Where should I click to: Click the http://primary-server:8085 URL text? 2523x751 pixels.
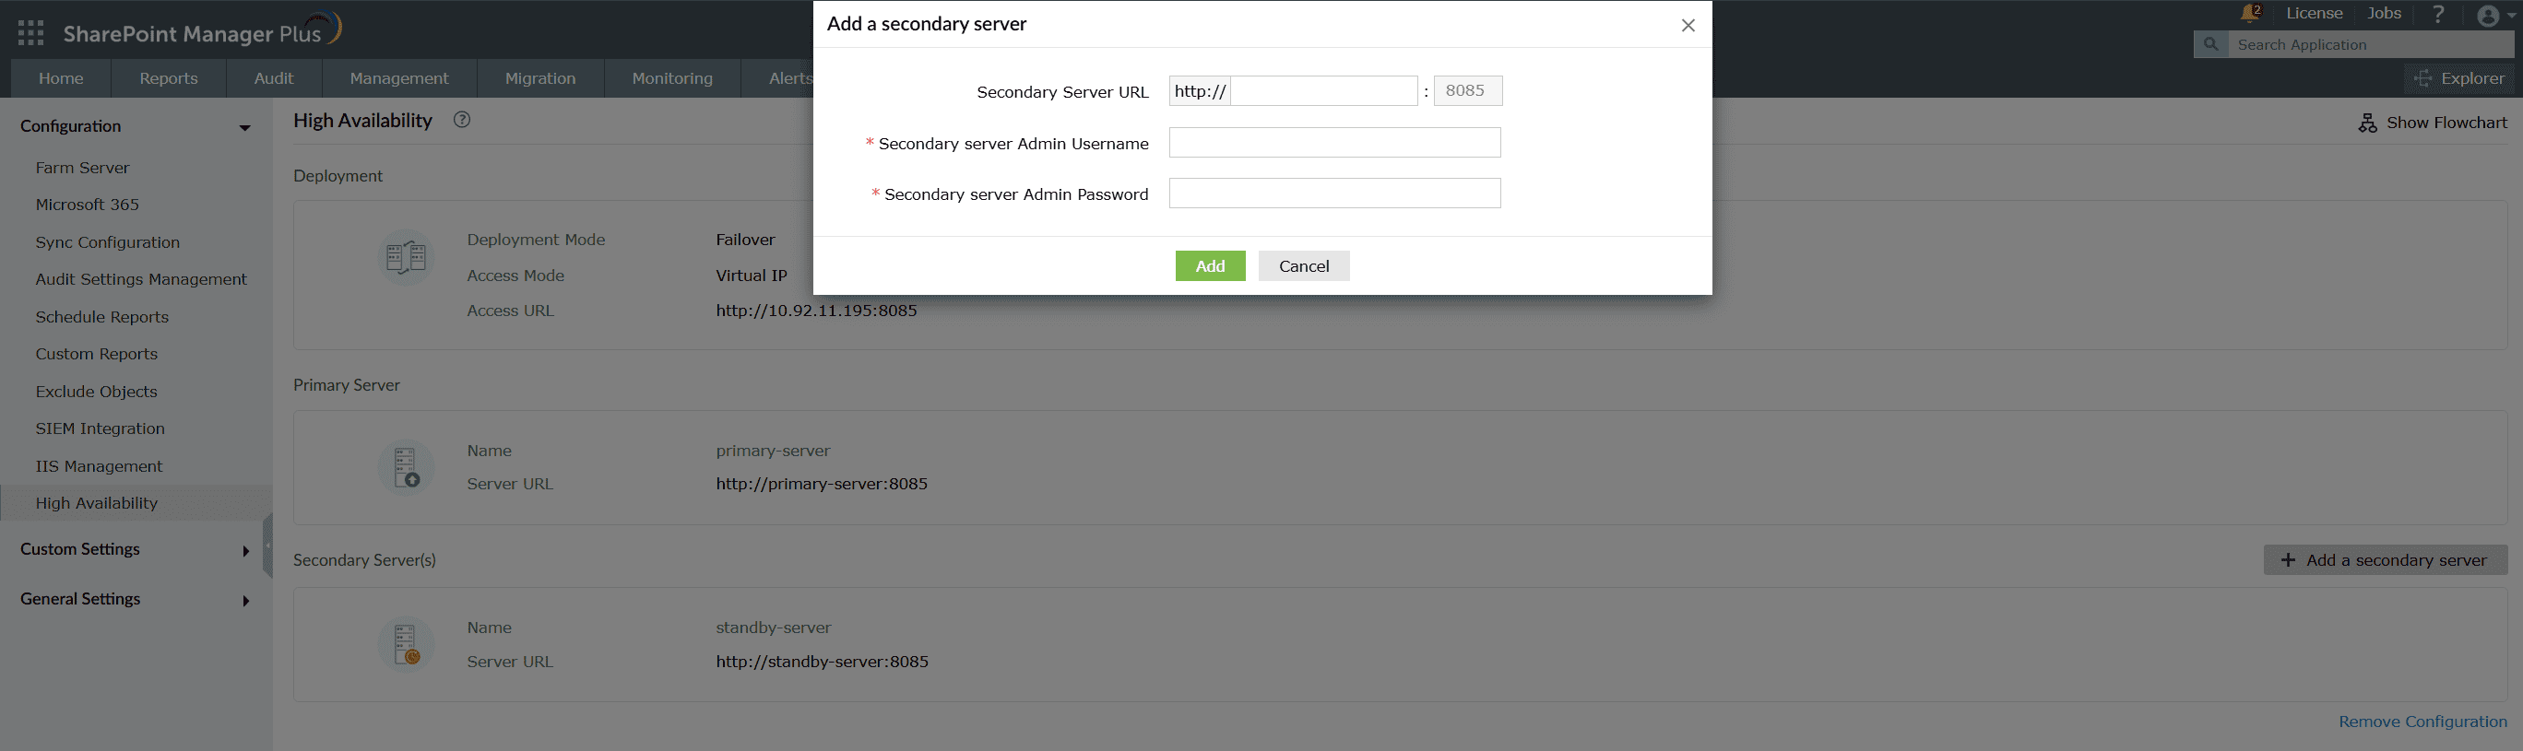pyautogui.click(x=821, y=485)
